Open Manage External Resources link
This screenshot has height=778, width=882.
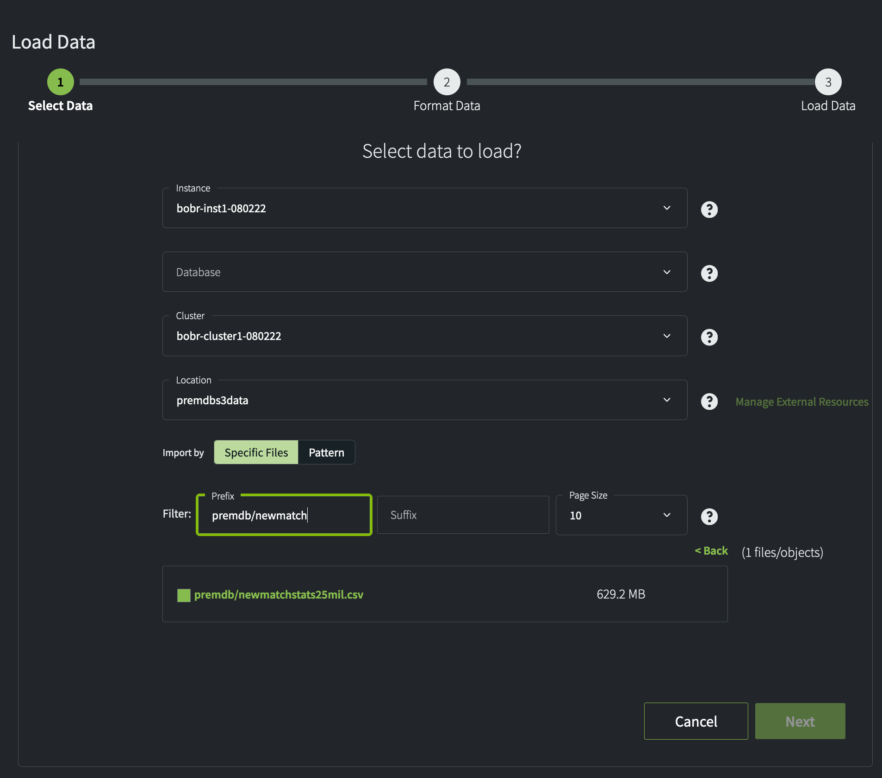[801, 402]
